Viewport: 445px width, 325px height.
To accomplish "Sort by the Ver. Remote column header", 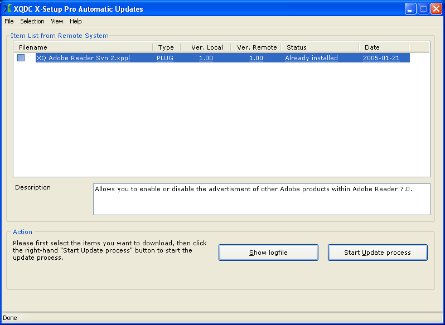I will [256, 47].
